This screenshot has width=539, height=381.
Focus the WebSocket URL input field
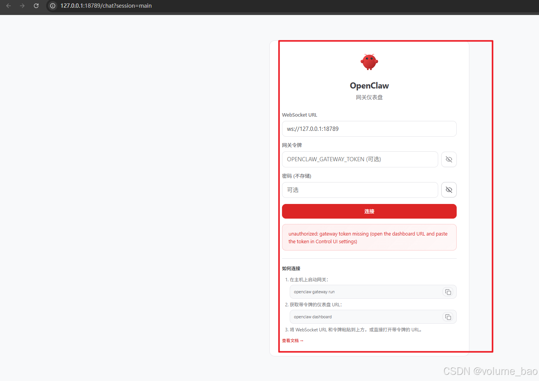tap(369, 129)
